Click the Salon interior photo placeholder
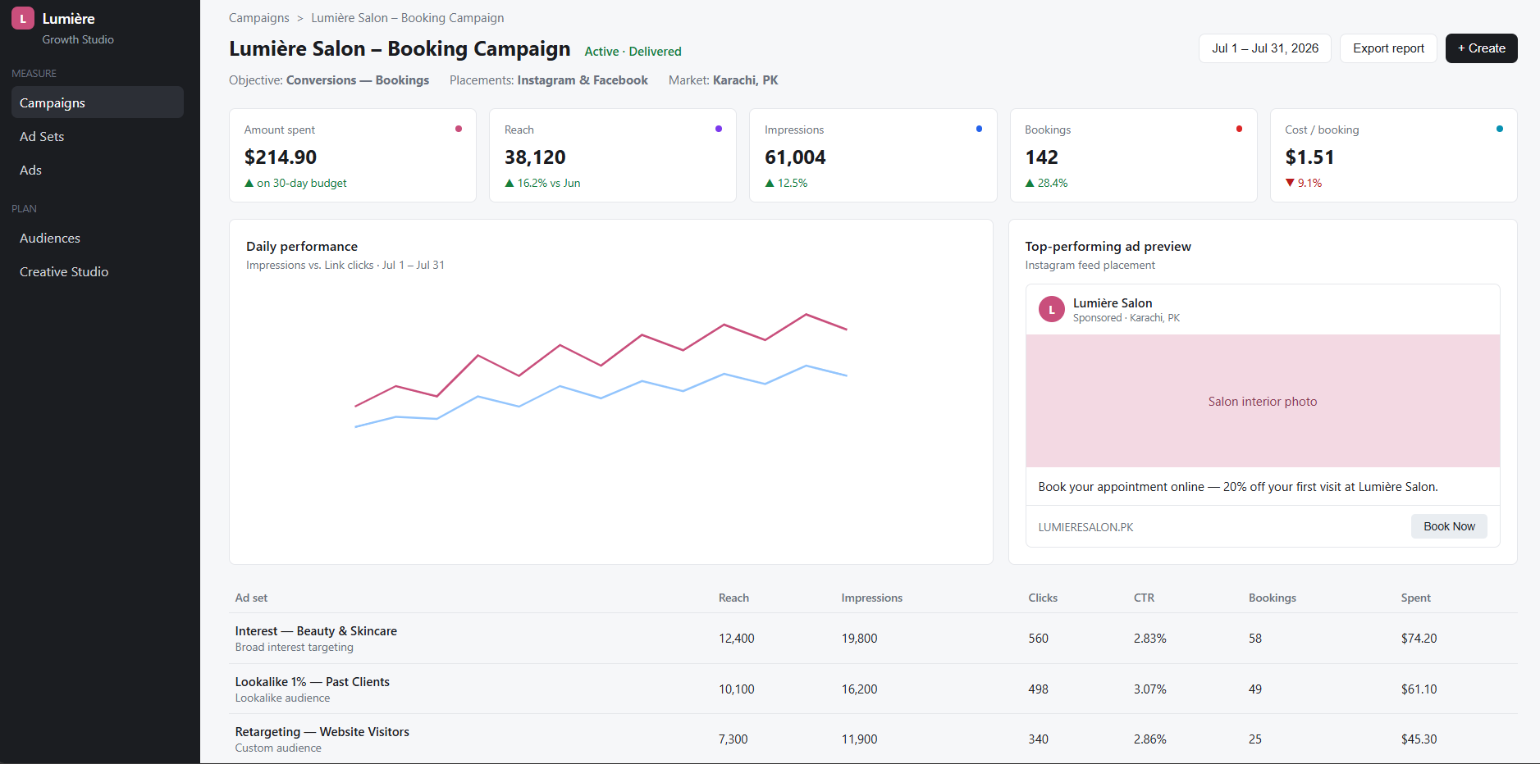Screen dimensions: 1540x764 pyautogui.click(x=1263, y=401)
